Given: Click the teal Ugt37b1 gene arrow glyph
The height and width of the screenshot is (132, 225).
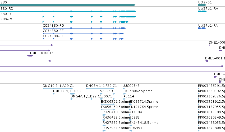Looking at the screenshot, I should coord(202,5).
